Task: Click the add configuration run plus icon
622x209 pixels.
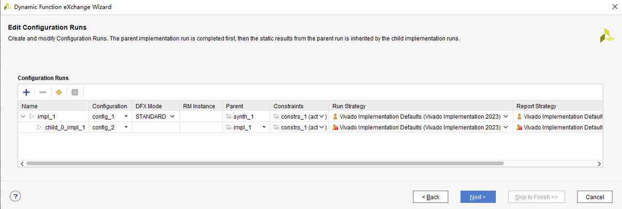Action: (26, 92)
